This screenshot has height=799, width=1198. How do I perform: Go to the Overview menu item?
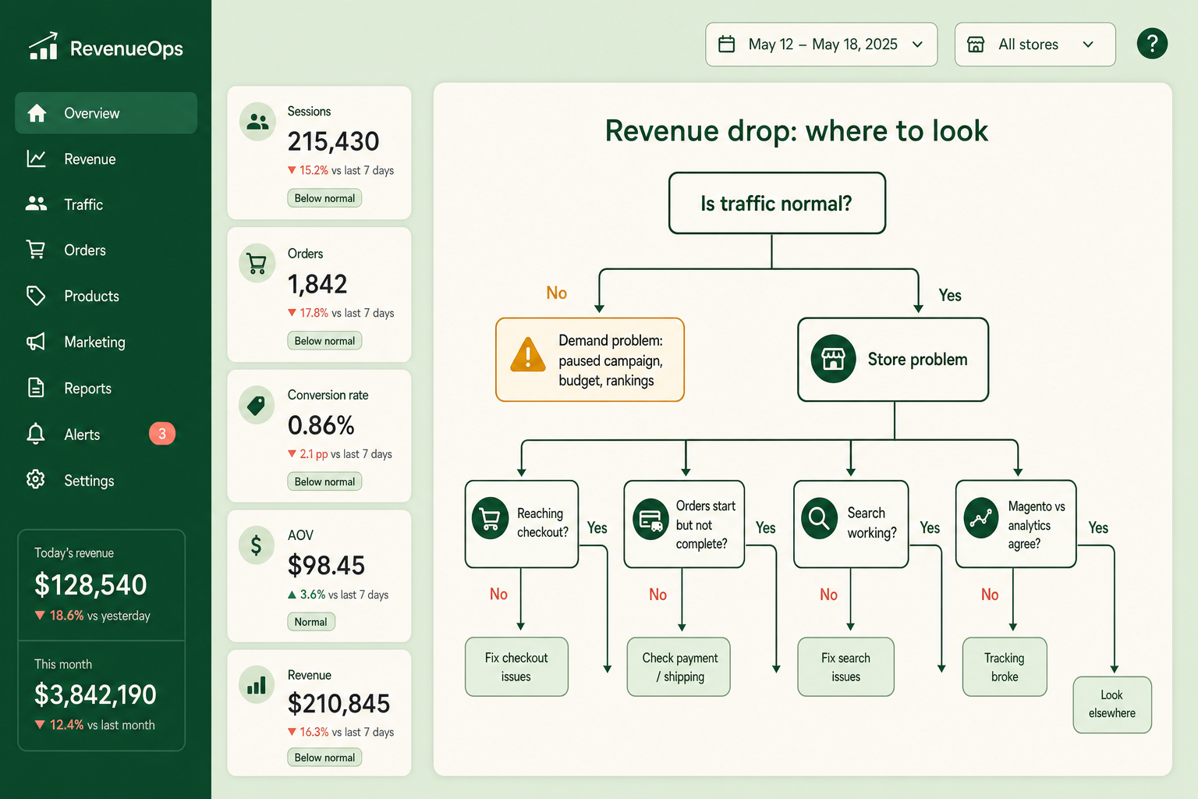(106, 113)
